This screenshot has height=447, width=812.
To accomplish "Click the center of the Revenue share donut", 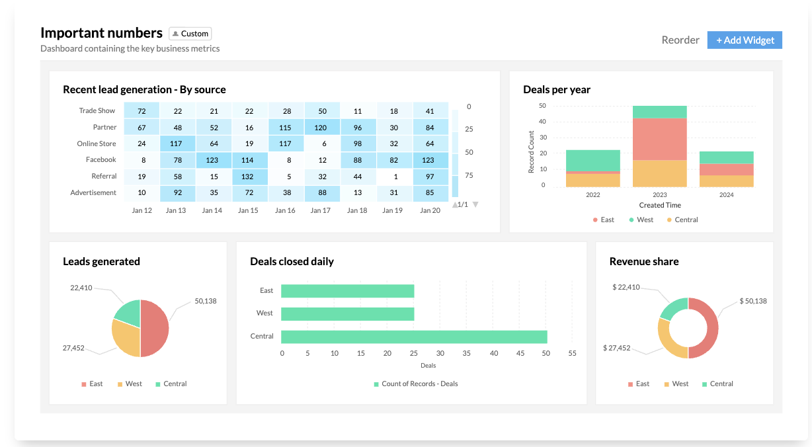I will tap(688, 327).
